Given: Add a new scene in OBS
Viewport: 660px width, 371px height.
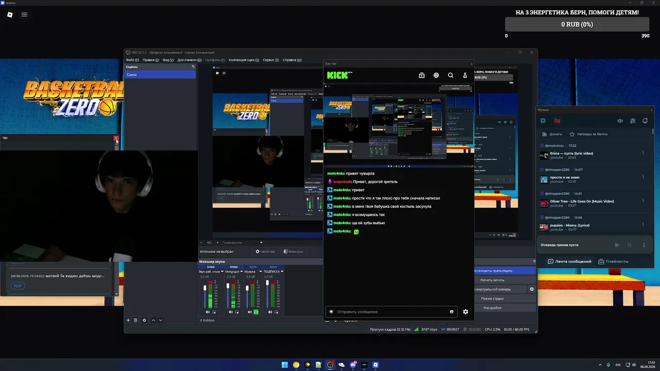Looking at the screenshot, I should coord(128,321).
